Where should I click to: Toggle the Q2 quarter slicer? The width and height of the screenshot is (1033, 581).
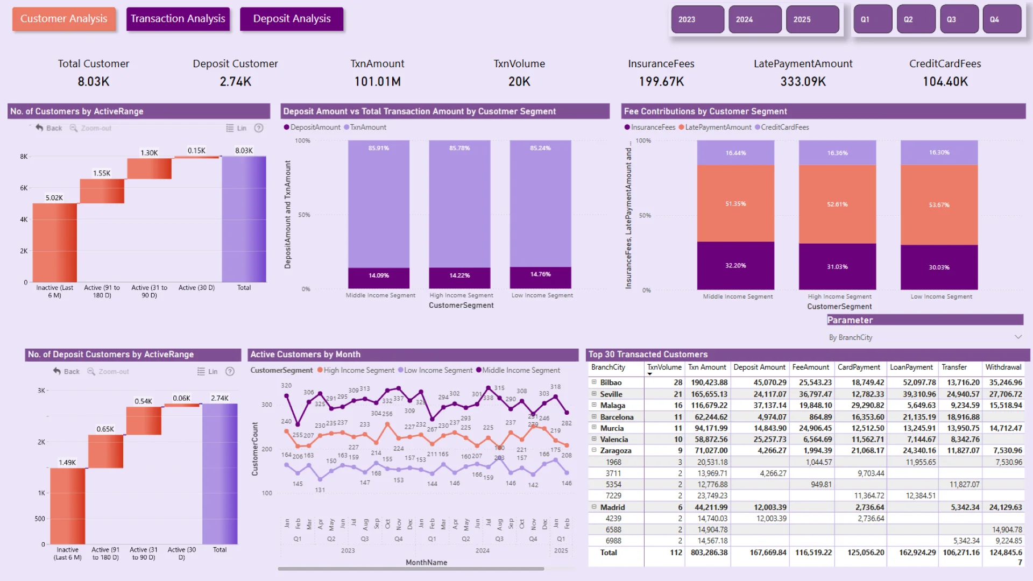[916, 19]
